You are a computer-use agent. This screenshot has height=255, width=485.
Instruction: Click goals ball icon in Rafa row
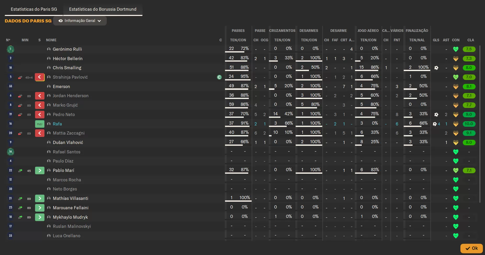coord(435,124)
